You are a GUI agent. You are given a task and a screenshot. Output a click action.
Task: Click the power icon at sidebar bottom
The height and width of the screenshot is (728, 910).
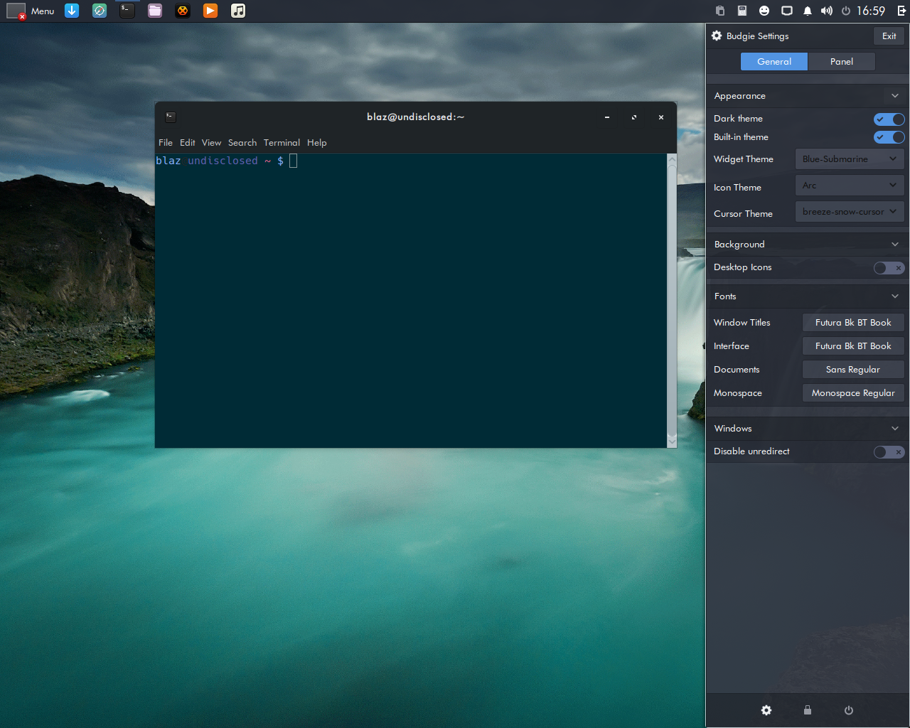tap(849, 710)
